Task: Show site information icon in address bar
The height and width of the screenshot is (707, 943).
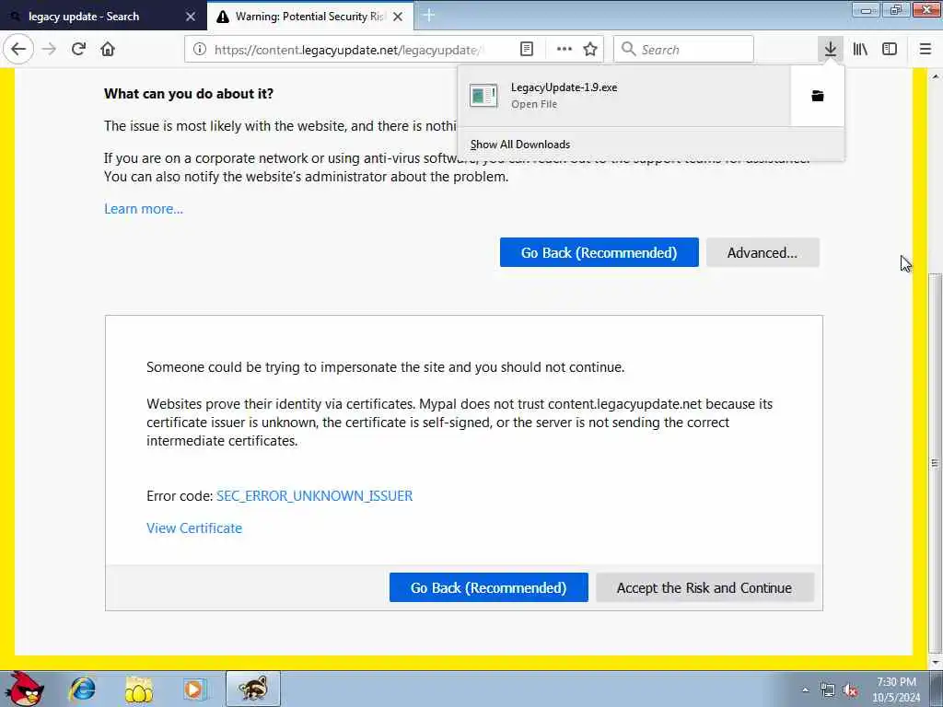Action: (x=200, y=50)
